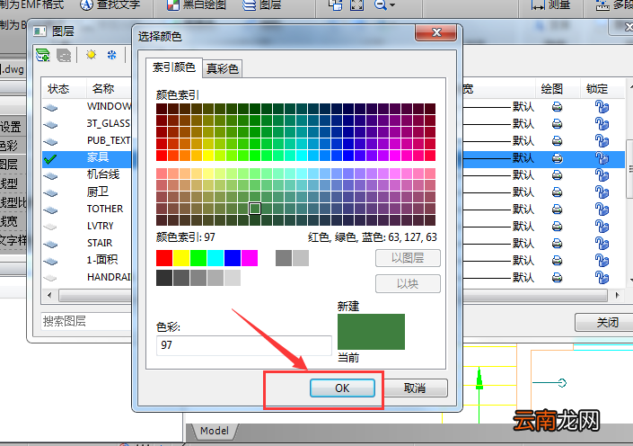Click the new layer icon in layer dialog
The image size is (633, 446).
(x=43, y=55)
